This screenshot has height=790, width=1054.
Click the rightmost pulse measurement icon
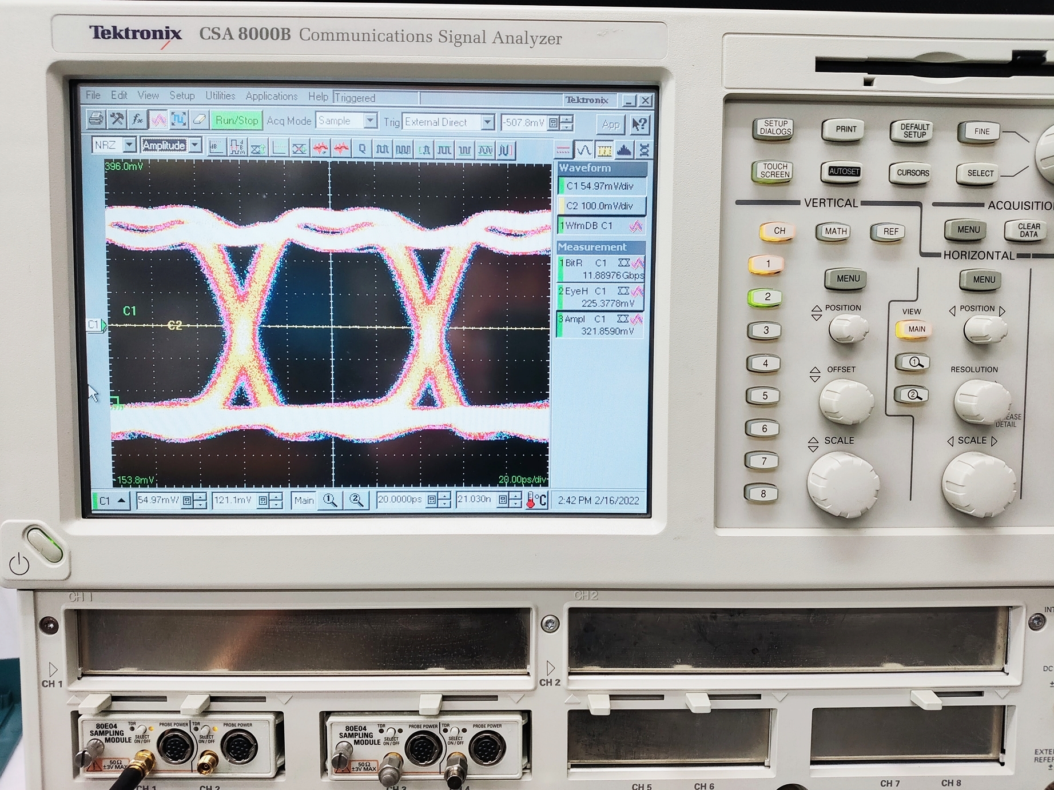coord(506,150)
